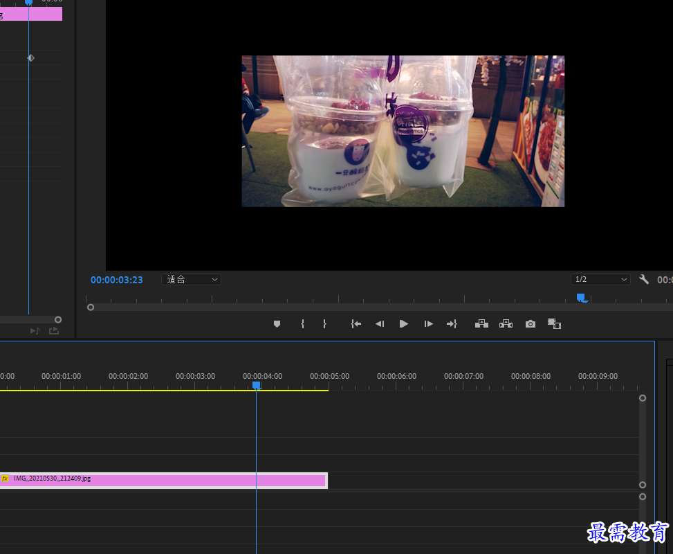Mark Out point in program monitor
673x554 pixels.
(324, 324)
